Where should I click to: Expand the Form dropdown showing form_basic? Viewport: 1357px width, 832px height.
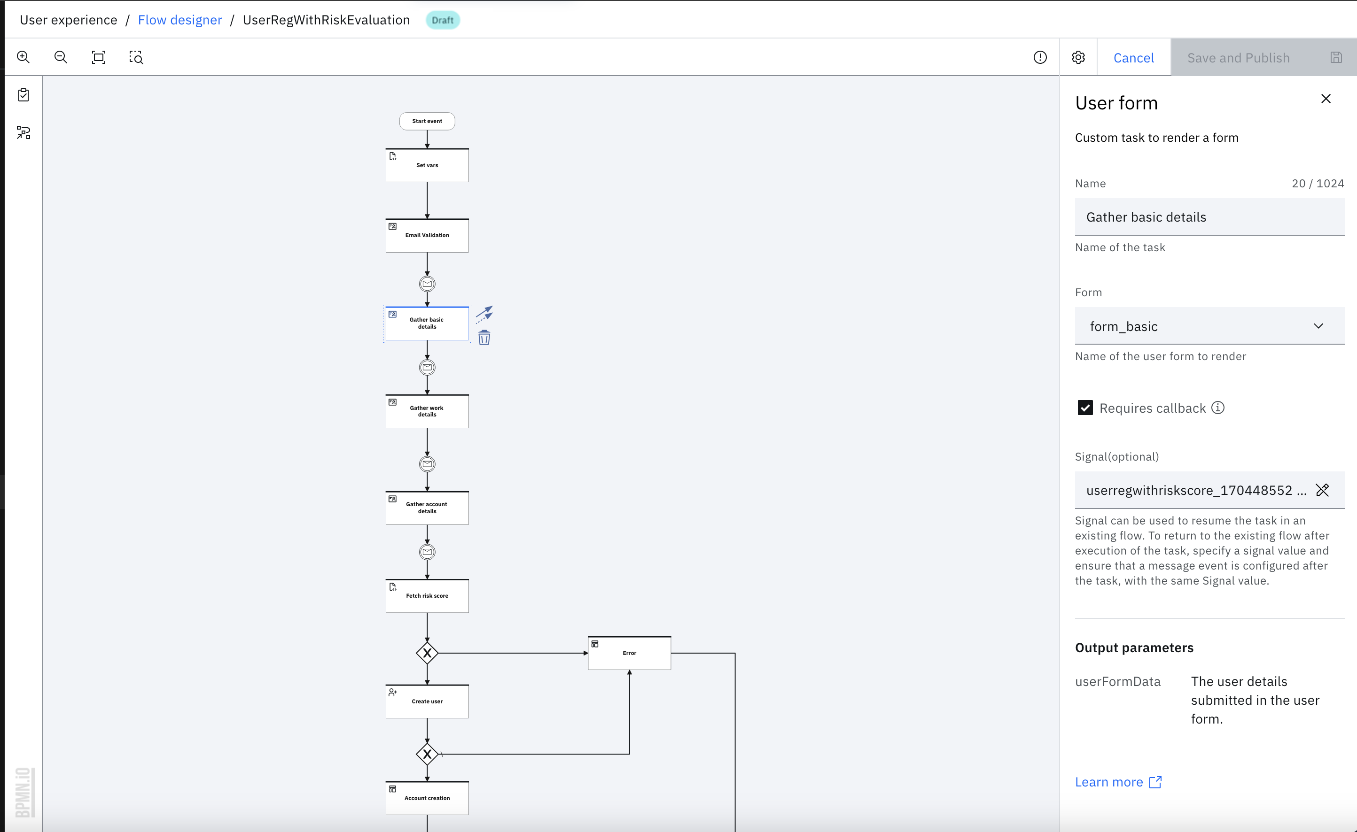(1209, 326)
